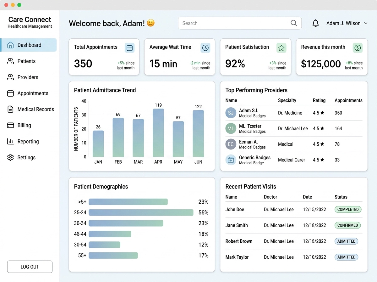Click clock icon on Average Wait Time card

point(205,48)
